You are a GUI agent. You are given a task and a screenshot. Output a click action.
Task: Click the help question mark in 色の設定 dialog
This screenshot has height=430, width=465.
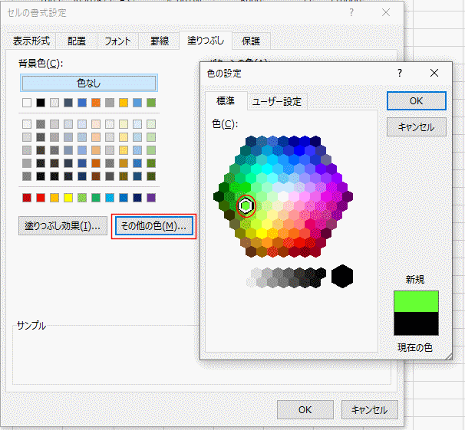click(x=400, y=73)
